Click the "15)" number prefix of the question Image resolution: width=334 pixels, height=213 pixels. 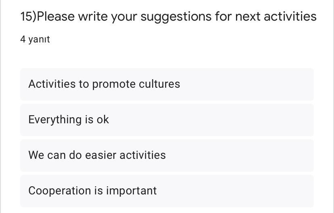[28, 17]
